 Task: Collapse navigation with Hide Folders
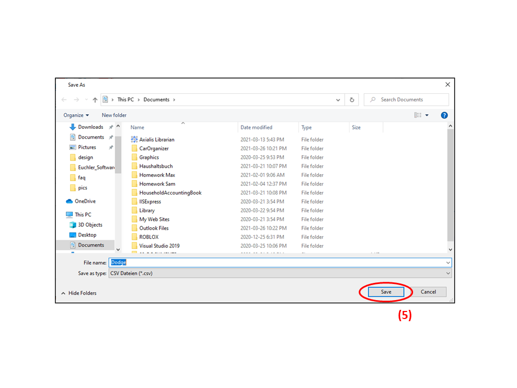pyautogui.click(x=79, y=293)
